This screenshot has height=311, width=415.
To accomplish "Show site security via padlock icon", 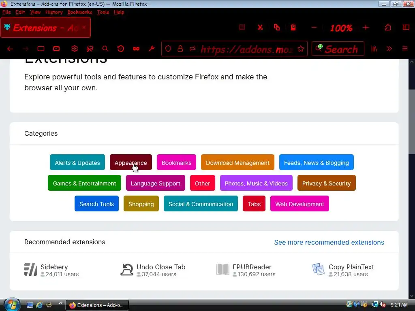I will (180, 49).
